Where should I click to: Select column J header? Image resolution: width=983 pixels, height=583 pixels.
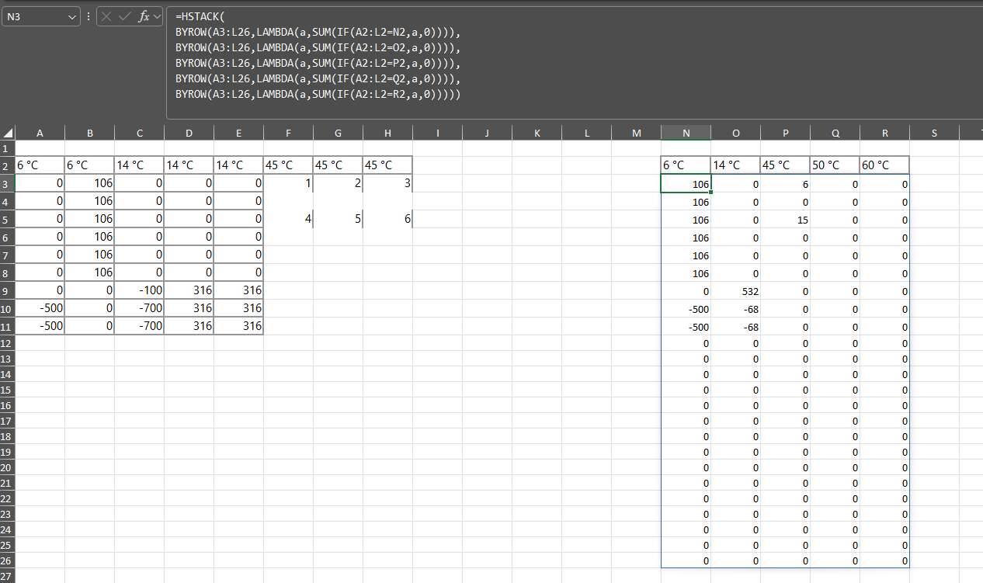pyautogui.click(x=487, y=133)
